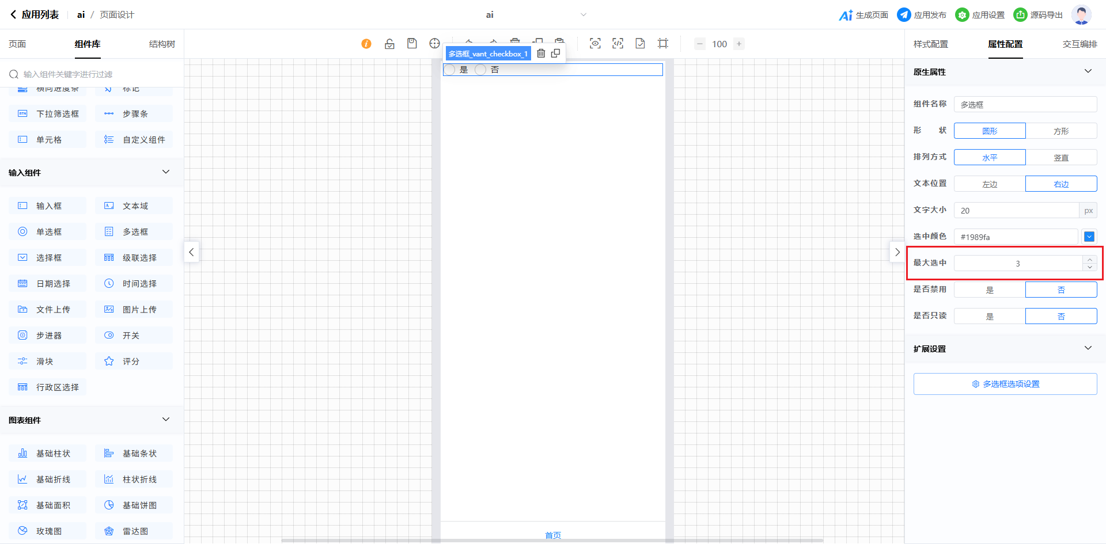The height and width of the screenshot is (544, 1106).
Task: Collapse the 原生属性 section
Action: pos(1088,71)
